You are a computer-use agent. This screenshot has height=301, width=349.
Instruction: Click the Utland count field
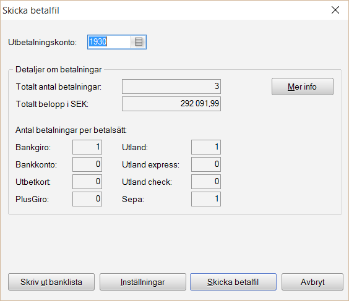click(206, 147)
